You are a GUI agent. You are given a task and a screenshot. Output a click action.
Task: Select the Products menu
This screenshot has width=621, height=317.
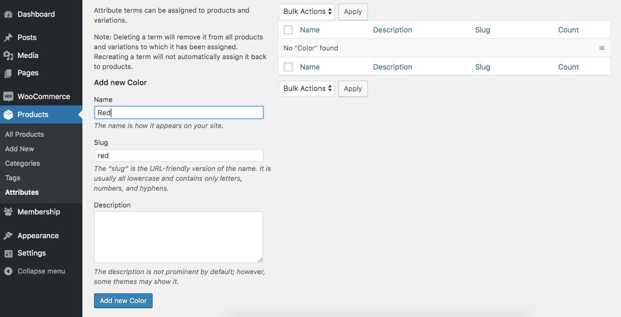click(33, 115)
